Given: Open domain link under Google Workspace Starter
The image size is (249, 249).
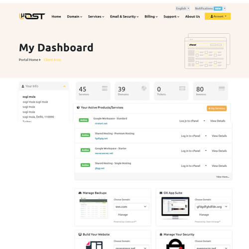Looking at the screenshot, I should (104, 153).
